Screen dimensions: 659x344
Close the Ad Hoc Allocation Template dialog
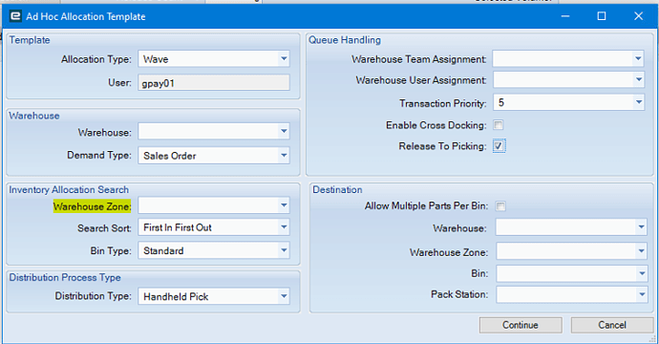pos(638,16)
